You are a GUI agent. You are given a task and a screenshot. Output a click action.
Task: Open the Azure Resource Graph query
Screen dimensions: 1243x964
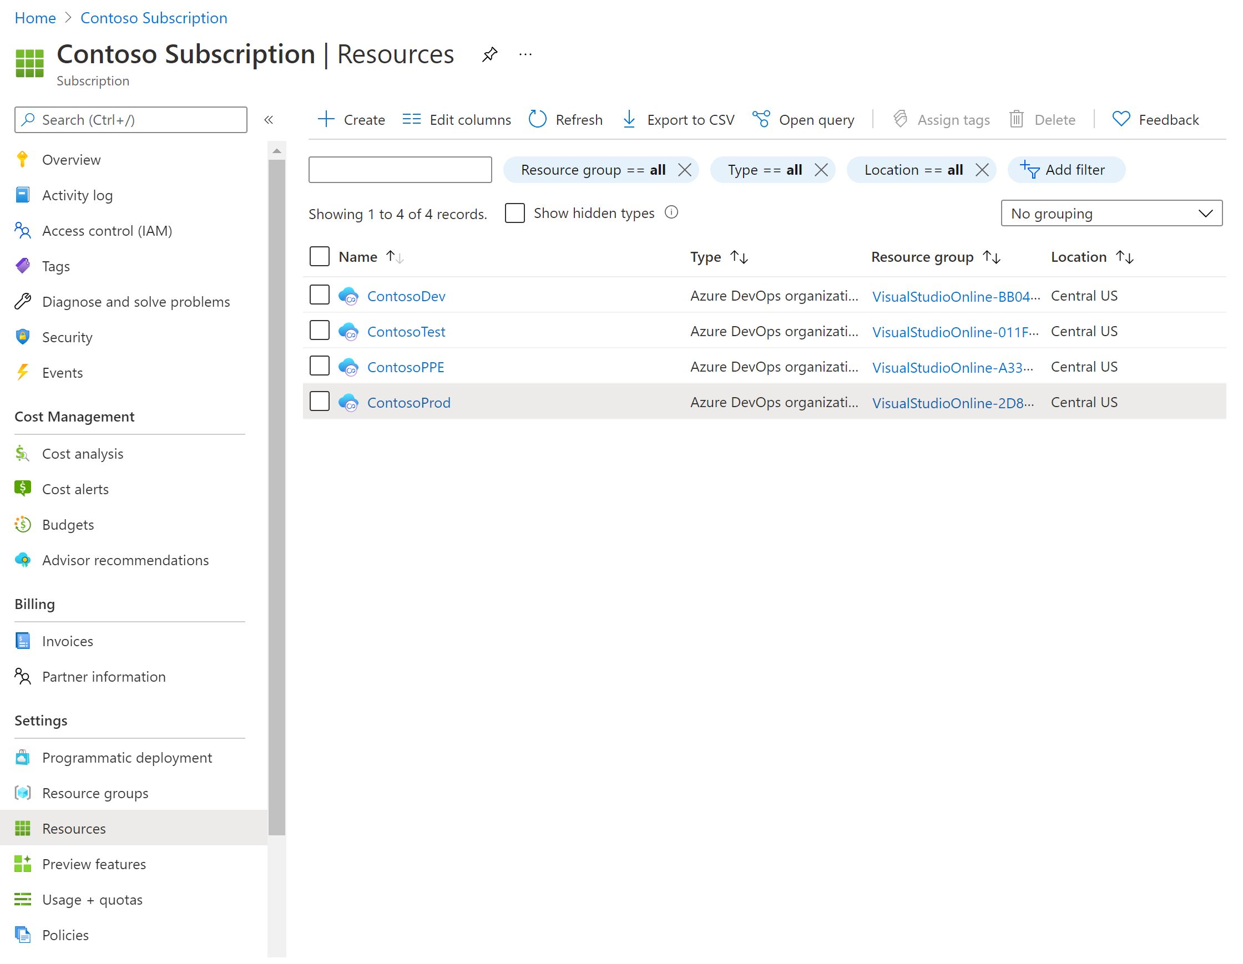coord(803,120)
